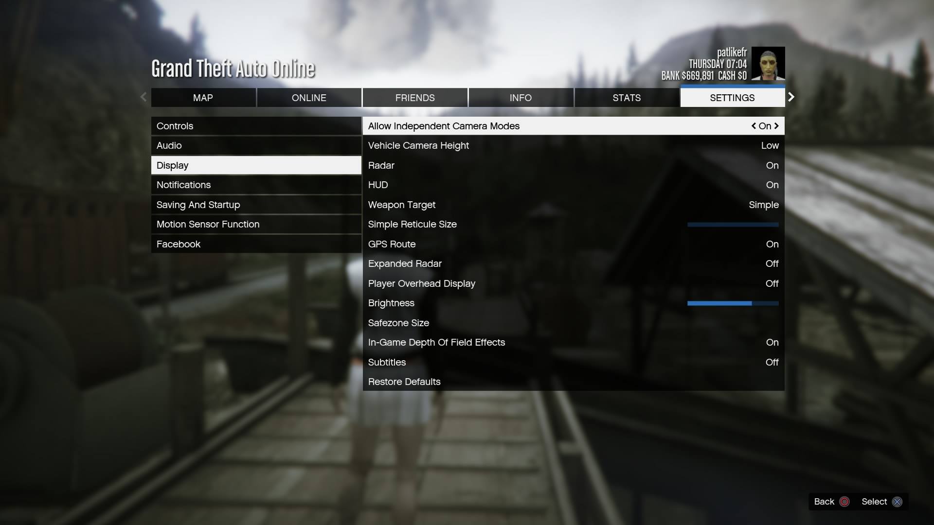Image resolution: width=934 pixels, height=525 pixels.
Task: Toggle Radar setting On/Off
Action: point(772,165)
